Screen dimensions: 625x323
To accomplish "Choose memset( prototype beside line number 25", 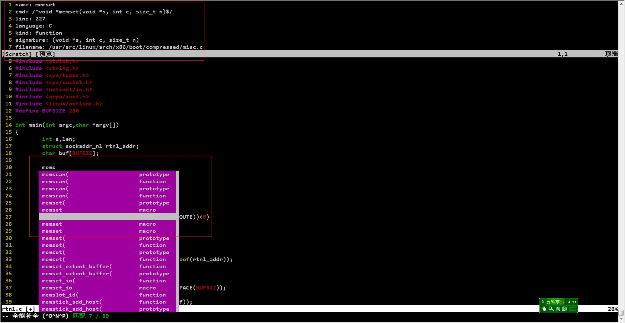I will tap(107, 203).
